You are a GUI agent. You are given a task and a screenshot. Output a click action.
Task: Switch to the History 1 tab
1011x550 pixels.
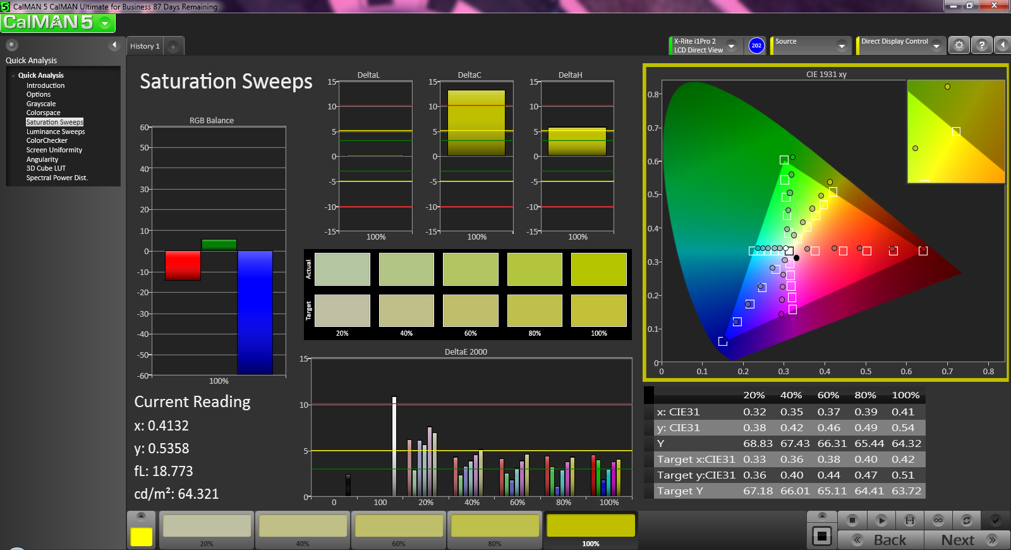[x=145, y=46]
